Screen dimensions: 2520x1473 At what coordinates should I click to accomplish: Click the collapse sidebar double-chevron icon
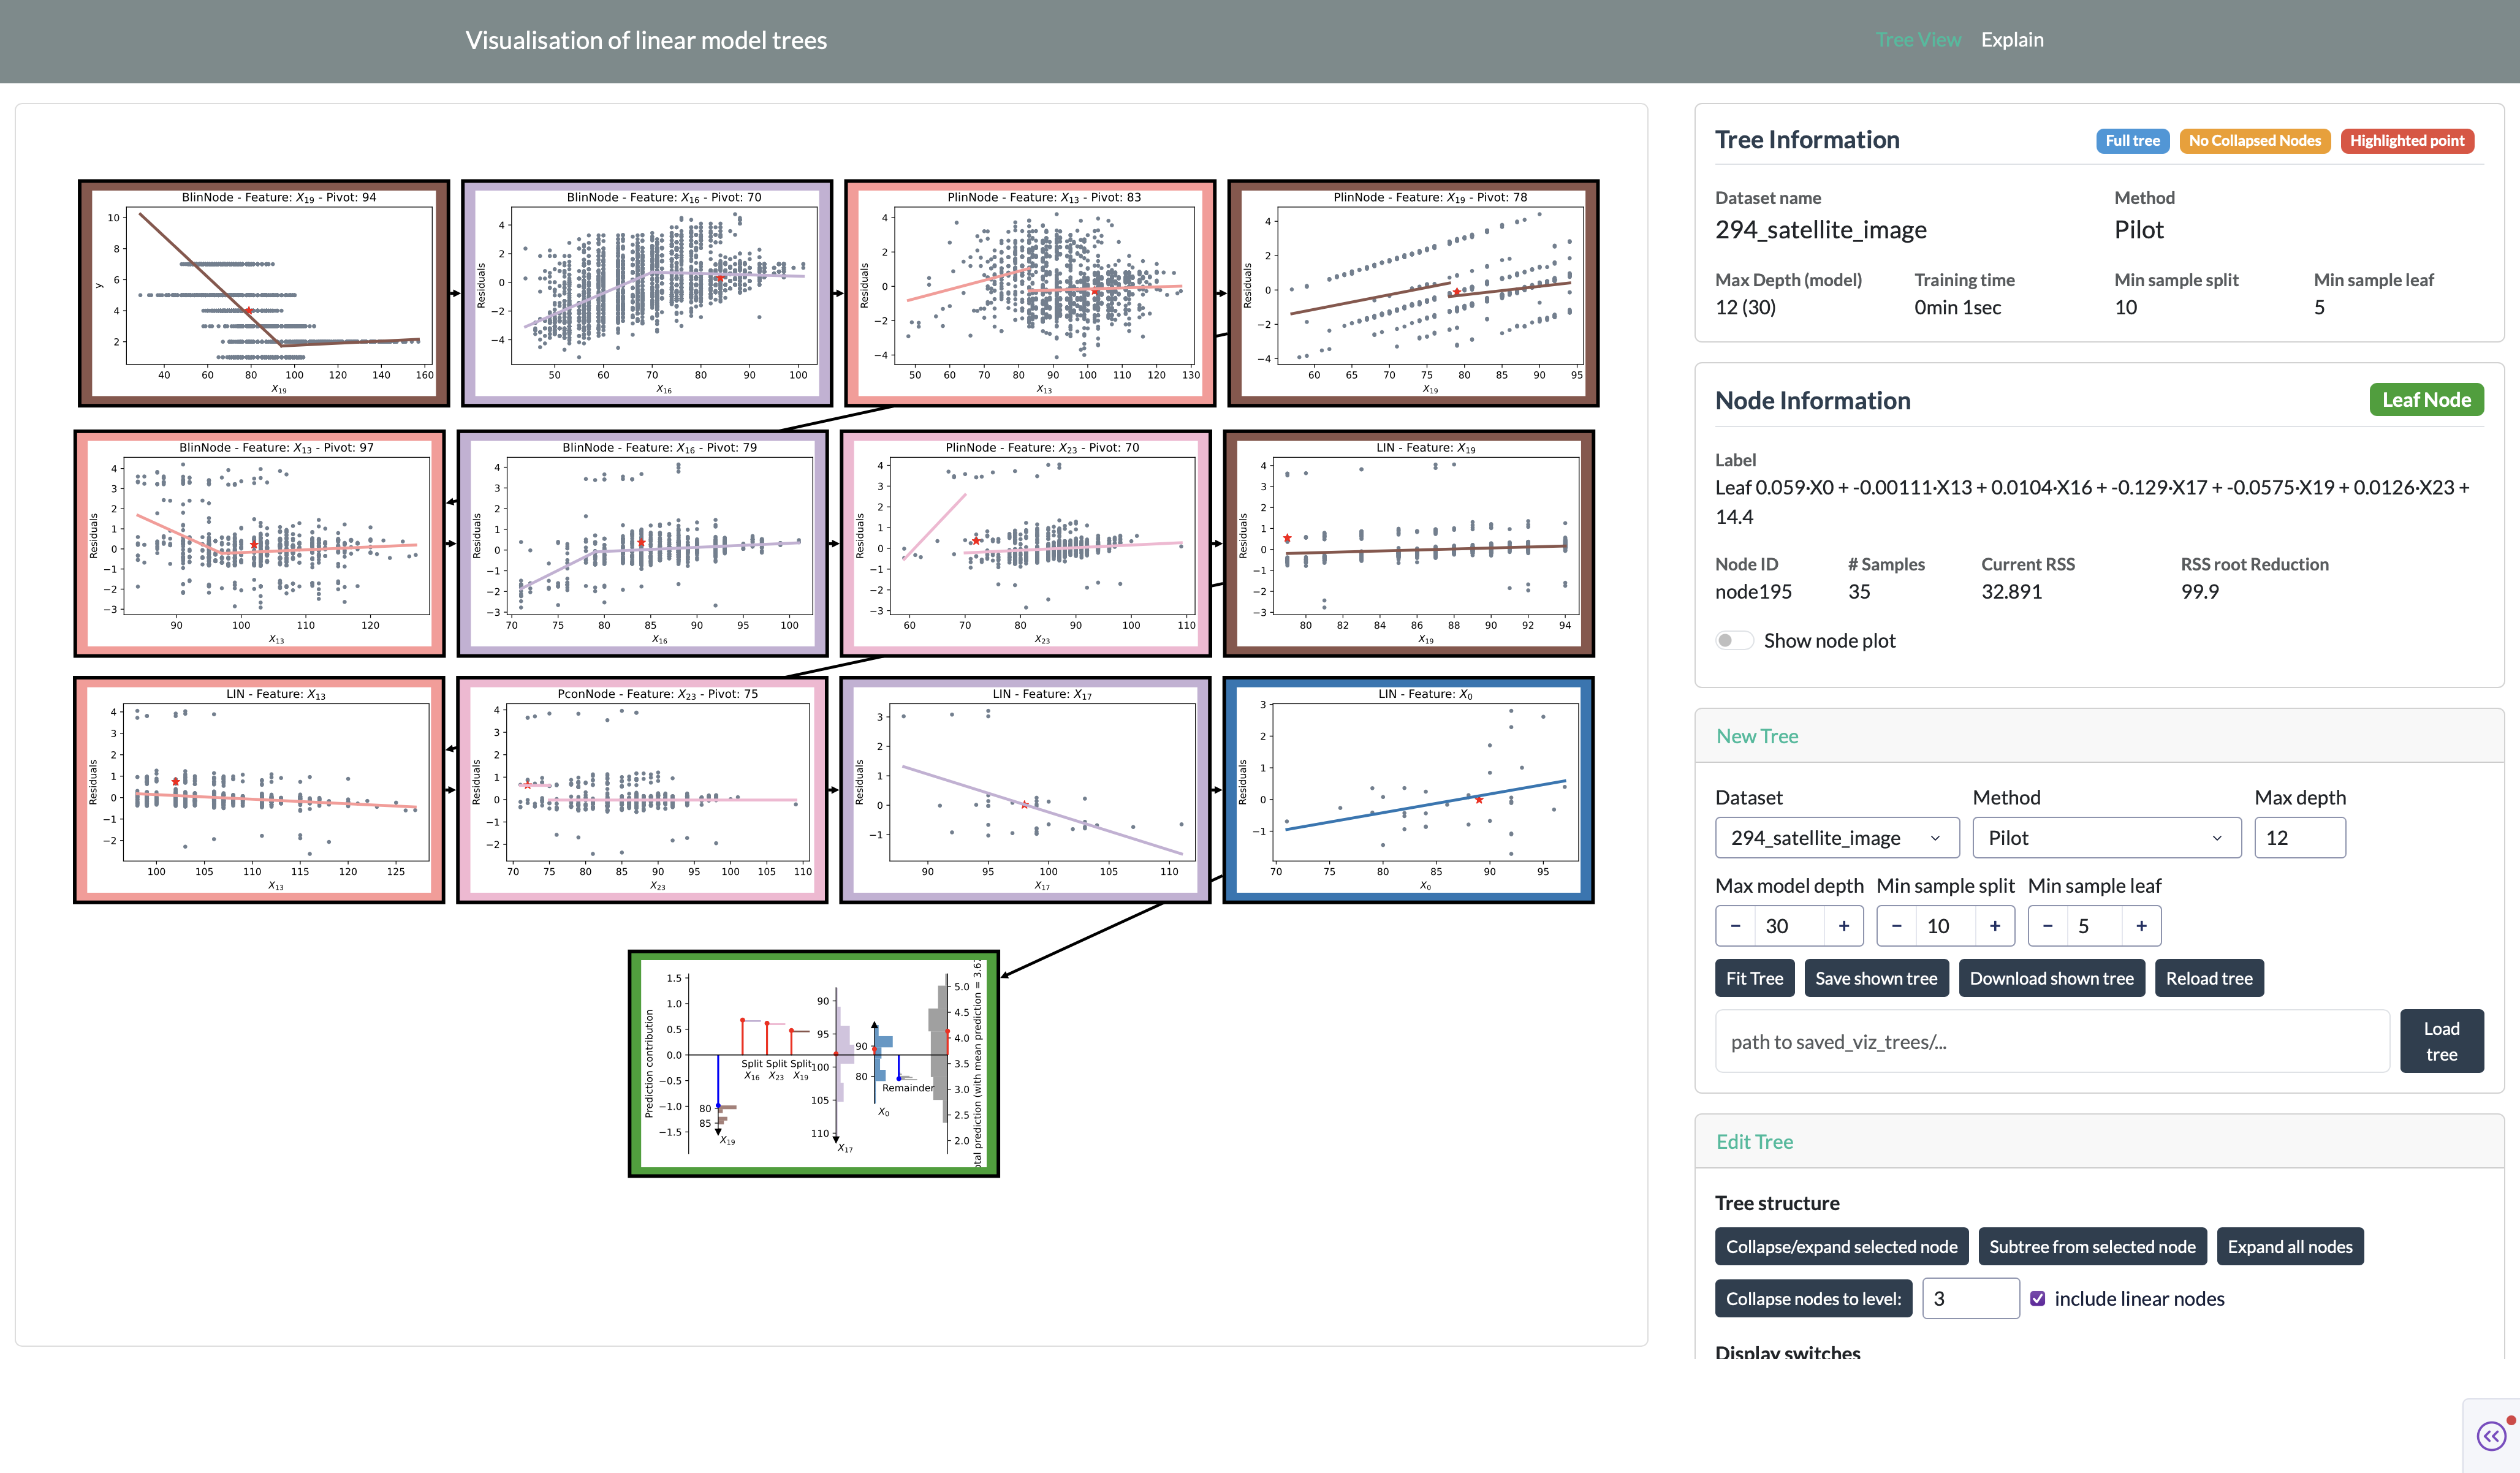coord(2491,1436)
